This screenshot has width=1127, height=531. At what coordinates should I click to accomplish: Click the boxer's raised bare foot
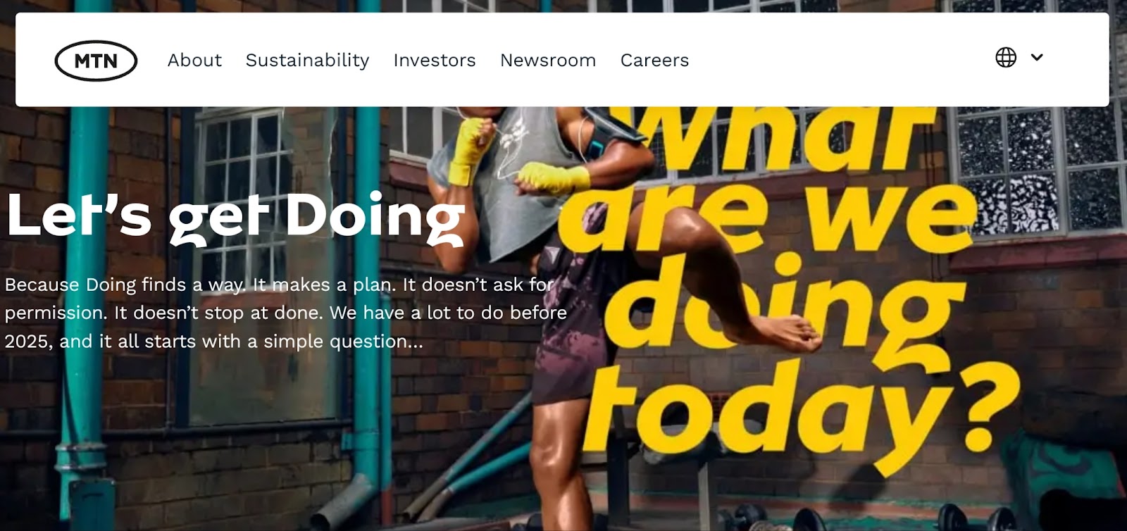[782, 334]
